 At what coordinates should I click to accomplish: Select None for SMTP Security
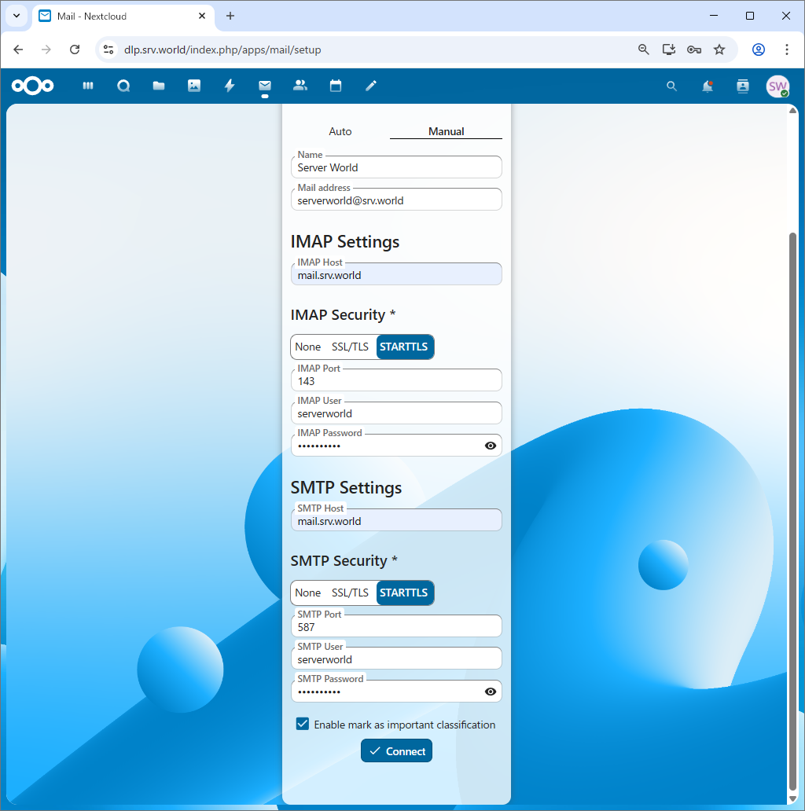pyautogui.click(x=308, y=593)
